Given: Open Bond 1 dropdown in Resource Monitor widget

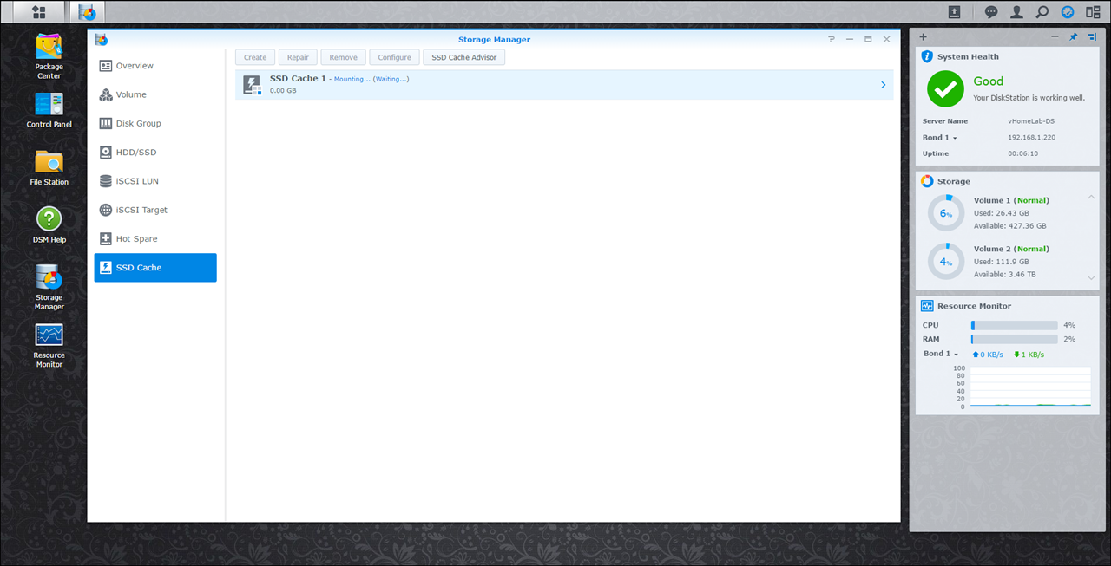Looking at the screenshot, I should pos(941,354).
